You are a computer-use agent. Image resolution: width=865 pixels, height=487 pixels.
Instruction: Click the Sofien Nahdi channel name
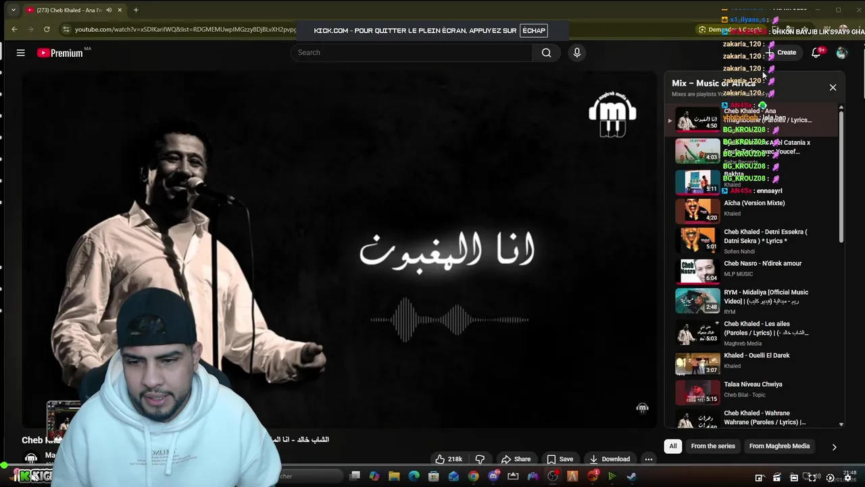point(739,252)
